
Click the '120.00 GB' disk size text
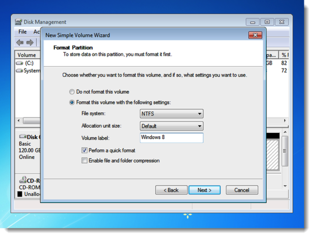(29, 150)
